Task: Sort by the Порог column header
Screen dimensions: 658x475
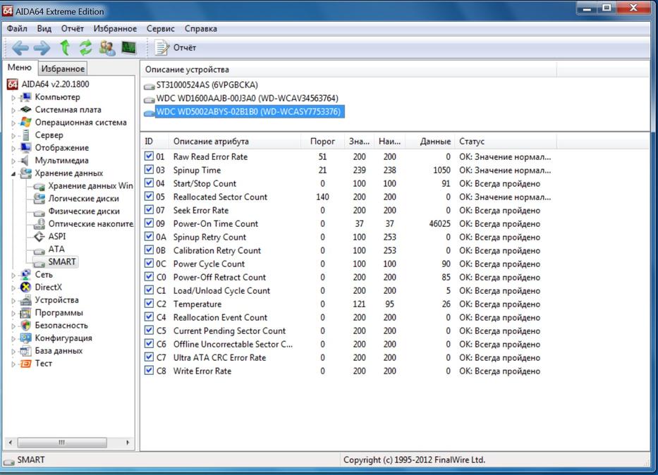Action: tap(322, 141)
